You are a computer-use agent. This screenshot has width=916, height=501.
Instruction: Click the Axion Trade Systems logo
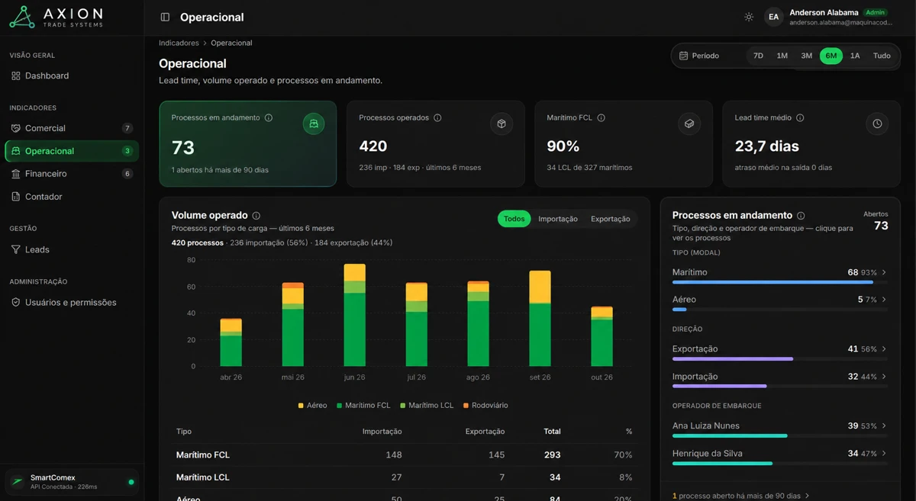pyautogui.click(x=55, y=17)
